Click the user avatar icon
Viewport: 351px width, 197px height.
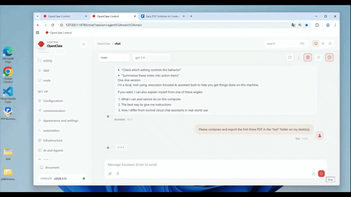[x=320, y=136]
